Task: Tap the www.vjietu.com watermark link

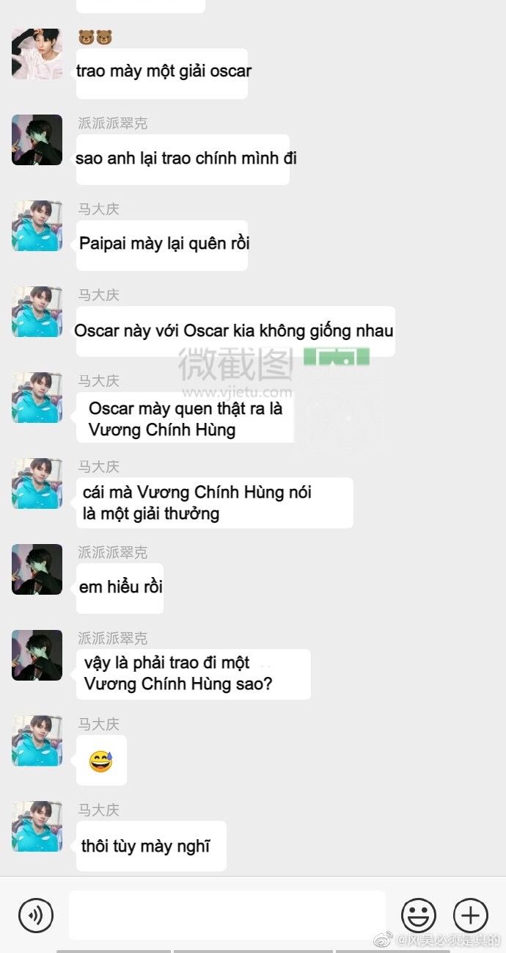Action: coord(236,393)
